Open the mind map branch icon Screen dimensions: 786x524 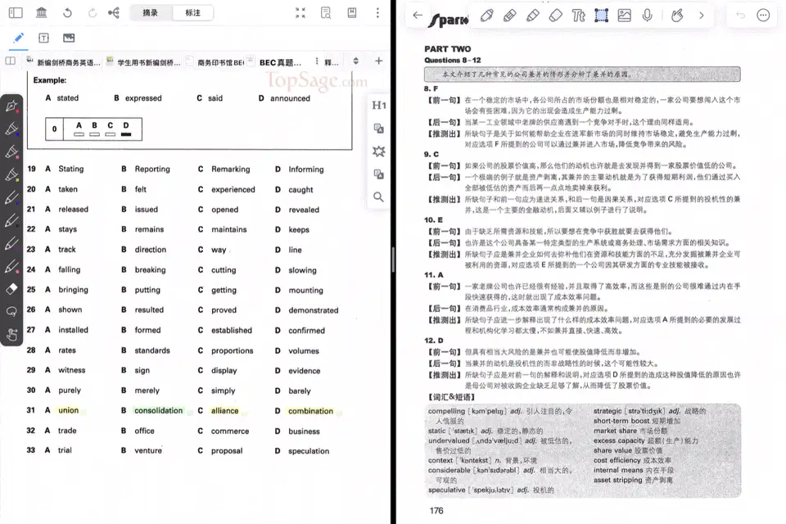[114, 12]
